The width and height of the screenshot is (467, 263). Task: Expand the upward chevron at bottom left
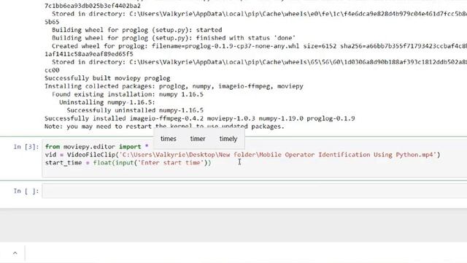pyautogui.click(x=15, y=254)
